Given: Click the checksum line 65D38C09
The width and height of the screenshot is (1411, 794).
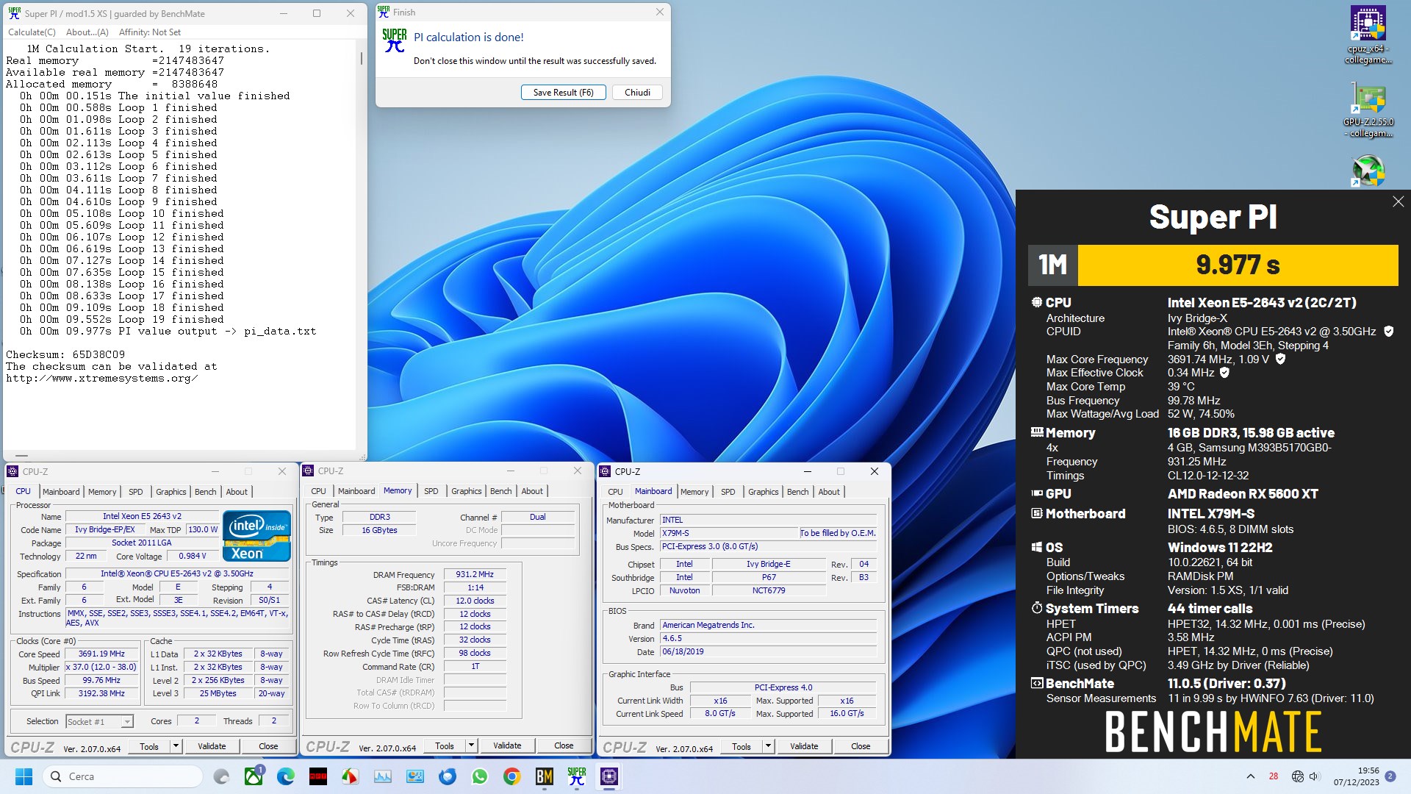Looking at the screenshot, I should click(65, 355).
